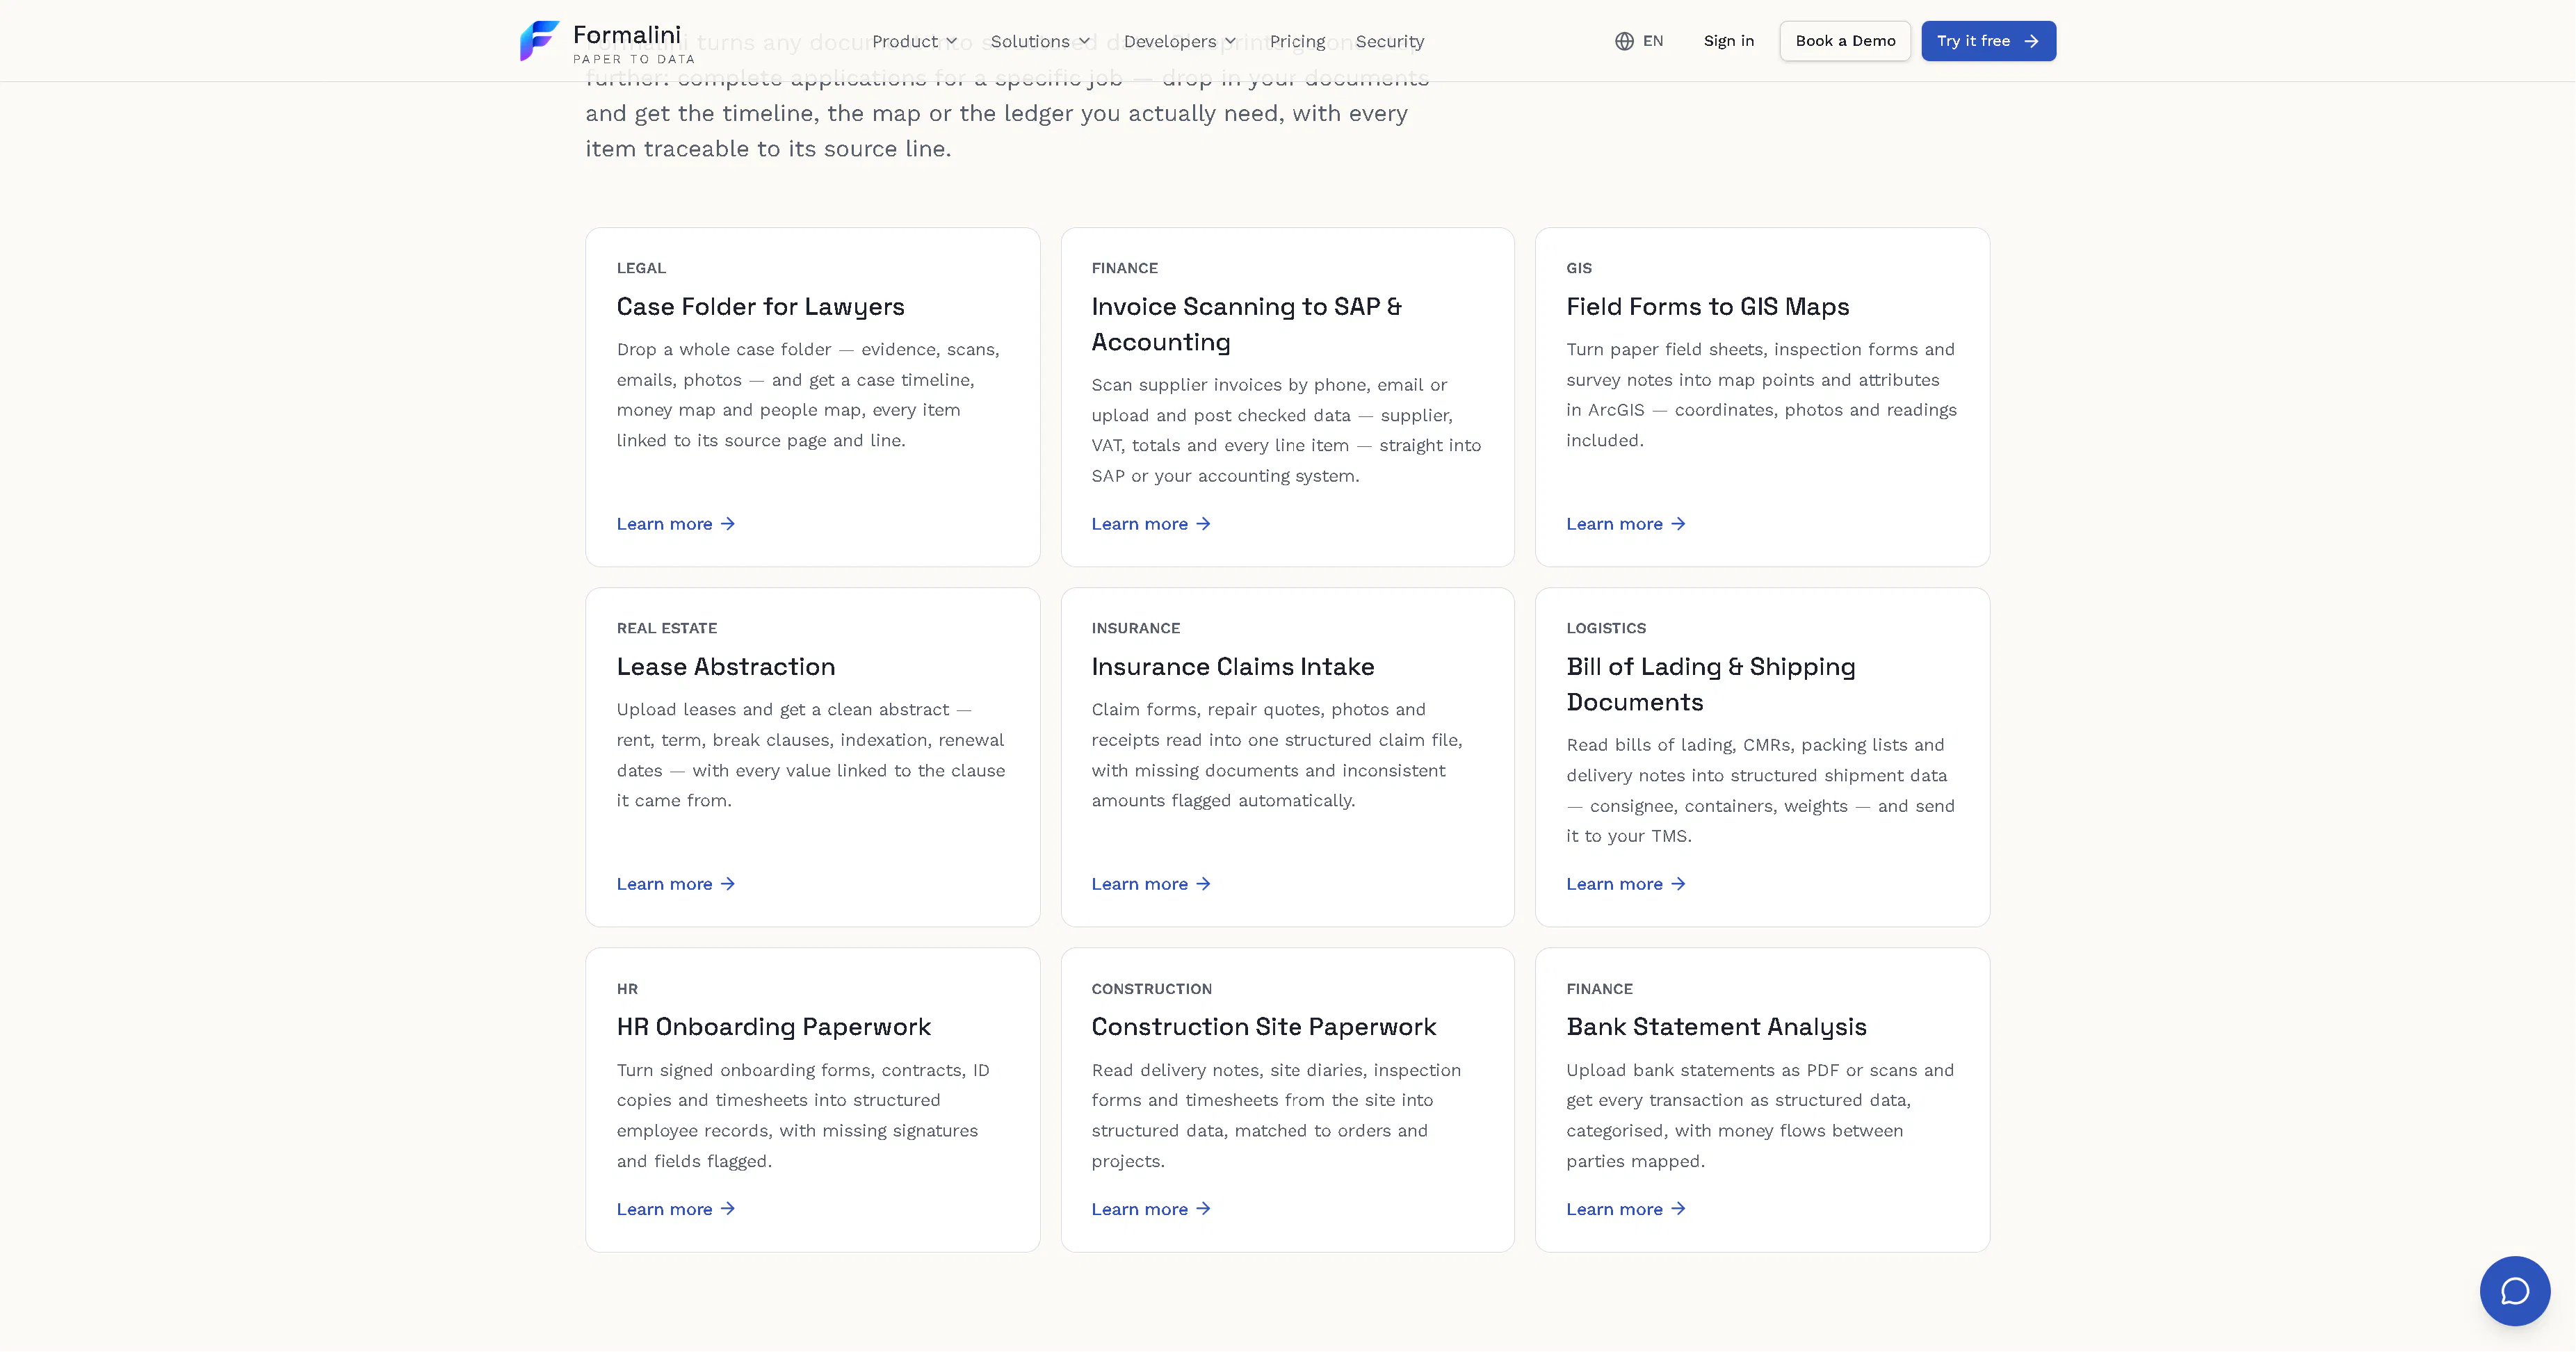Click Sign in
The image size is (2576, 1352).
pos(1728,41)
